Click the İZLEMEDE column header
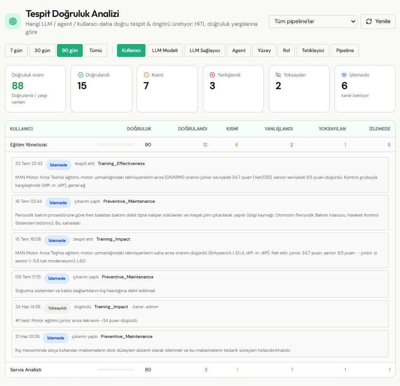This screenshot has height=386, width=400. 380,129
